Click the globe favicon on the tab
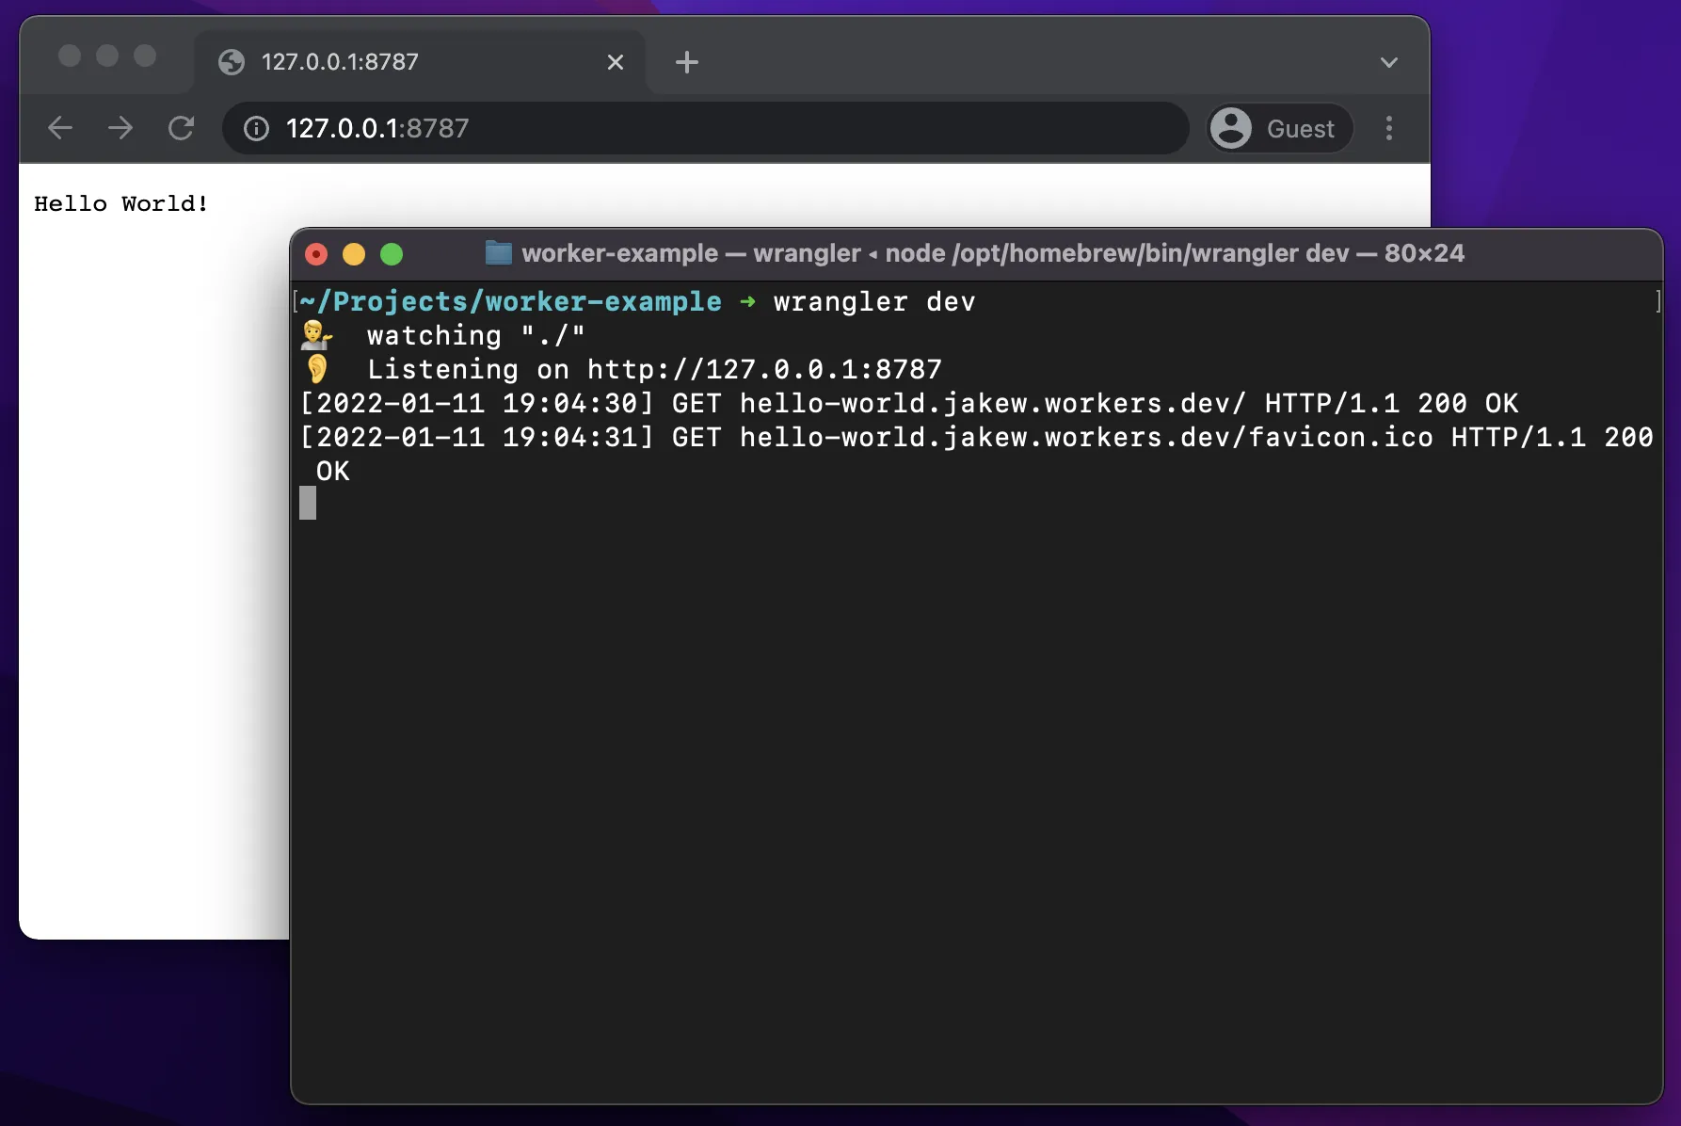Image resolution: width=1681 pixels, height=1126 pixels. [x=232, y=62]
